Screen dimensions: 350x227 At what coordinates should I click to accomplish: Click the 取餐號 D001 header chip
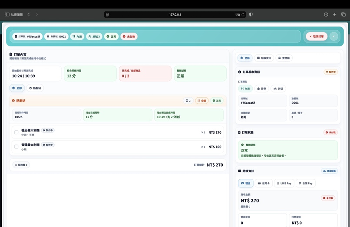(56, 36)
